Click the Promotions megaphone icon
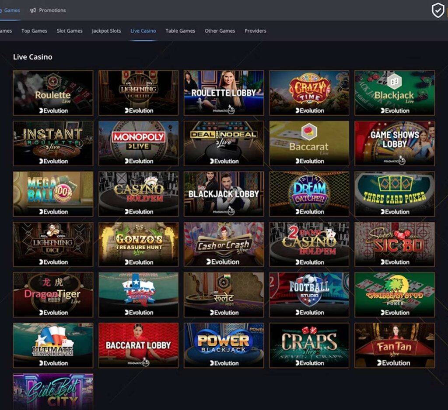This screenshot has height=410, width=448. [32, 10]
